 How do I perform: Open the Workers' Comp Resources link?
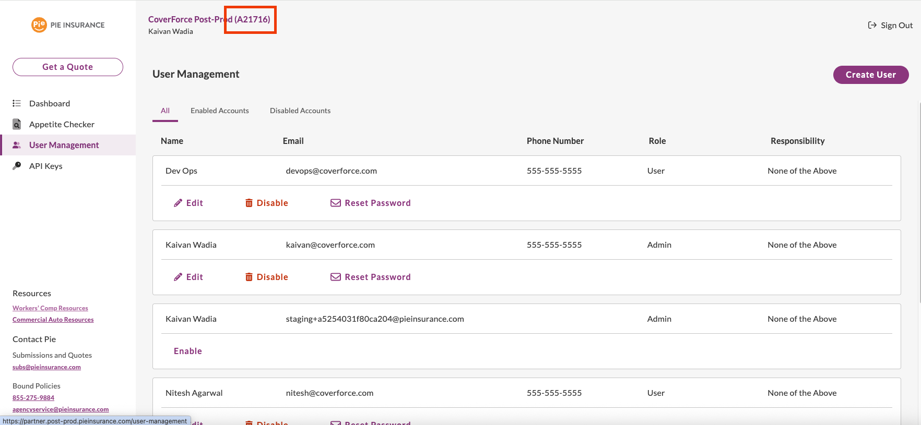tap(50, 308)
